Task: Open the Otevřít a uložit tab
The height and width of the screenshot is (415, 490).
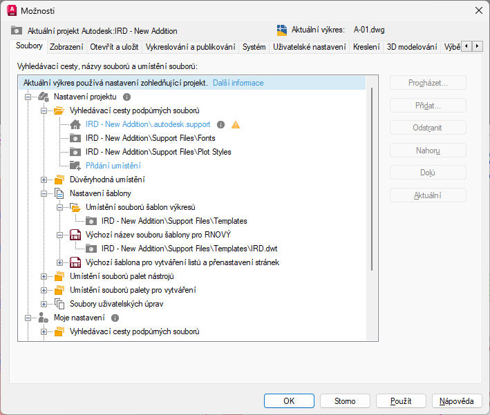Action: click(x=114, y=47)
